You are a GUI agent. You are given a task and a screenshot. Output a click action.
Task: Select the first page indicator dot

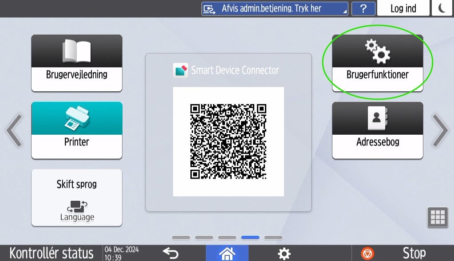point(181,238)
